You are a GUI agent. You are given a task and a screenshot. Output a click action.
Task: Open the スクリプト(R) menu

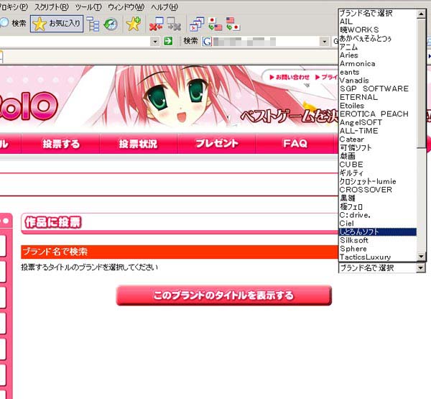click(52, 7)
